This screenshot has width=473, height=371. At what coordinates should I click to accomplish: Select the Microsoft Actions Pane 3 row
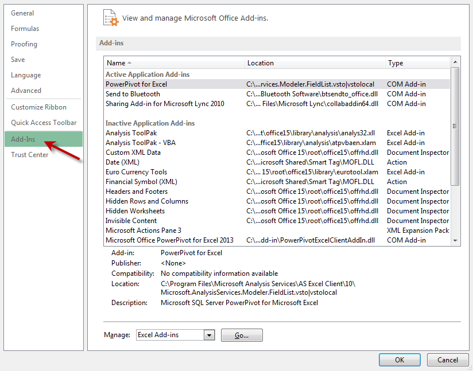pos(277,231)
